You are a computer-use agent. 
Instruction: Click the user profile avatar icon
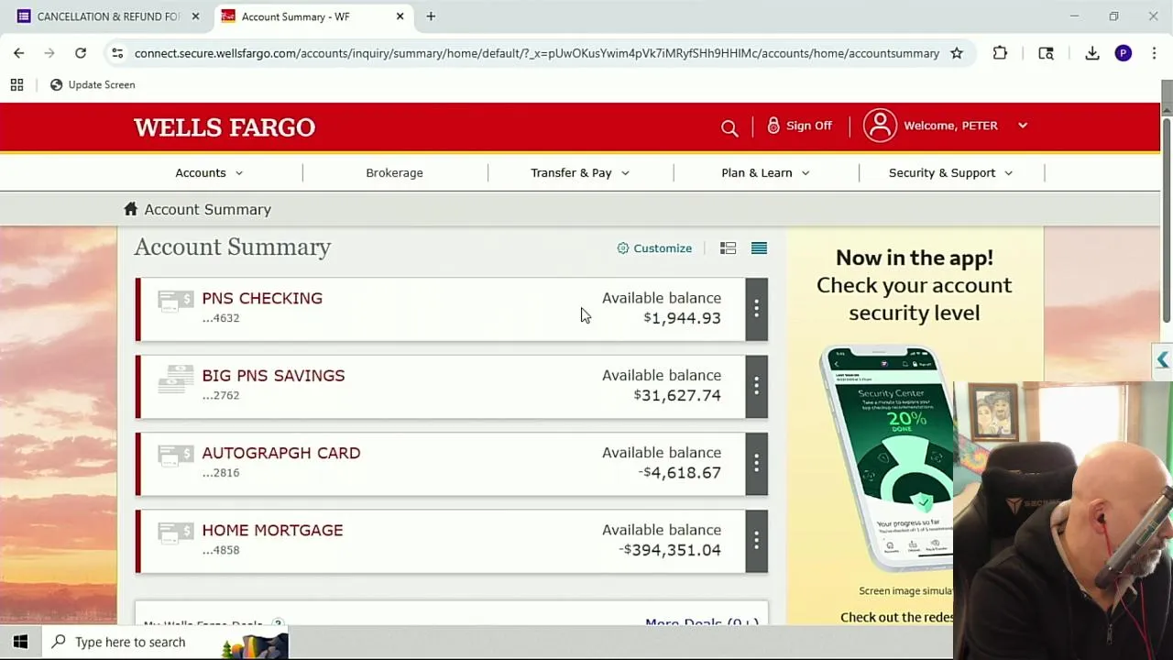880,126
